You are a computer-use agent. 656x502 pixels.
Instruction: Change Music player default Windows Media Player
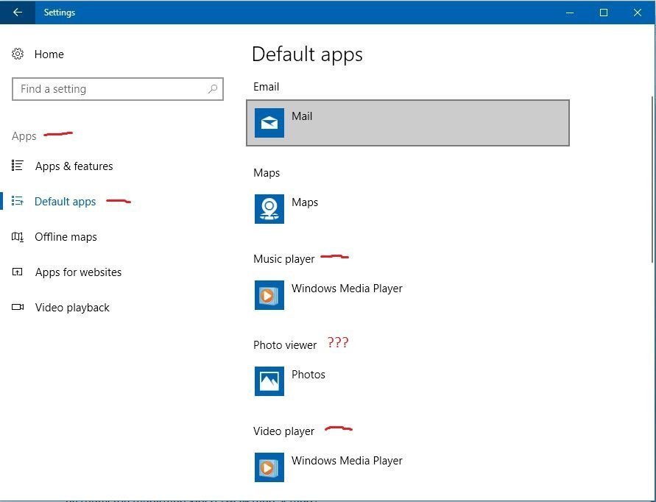[x=347, y=289]
